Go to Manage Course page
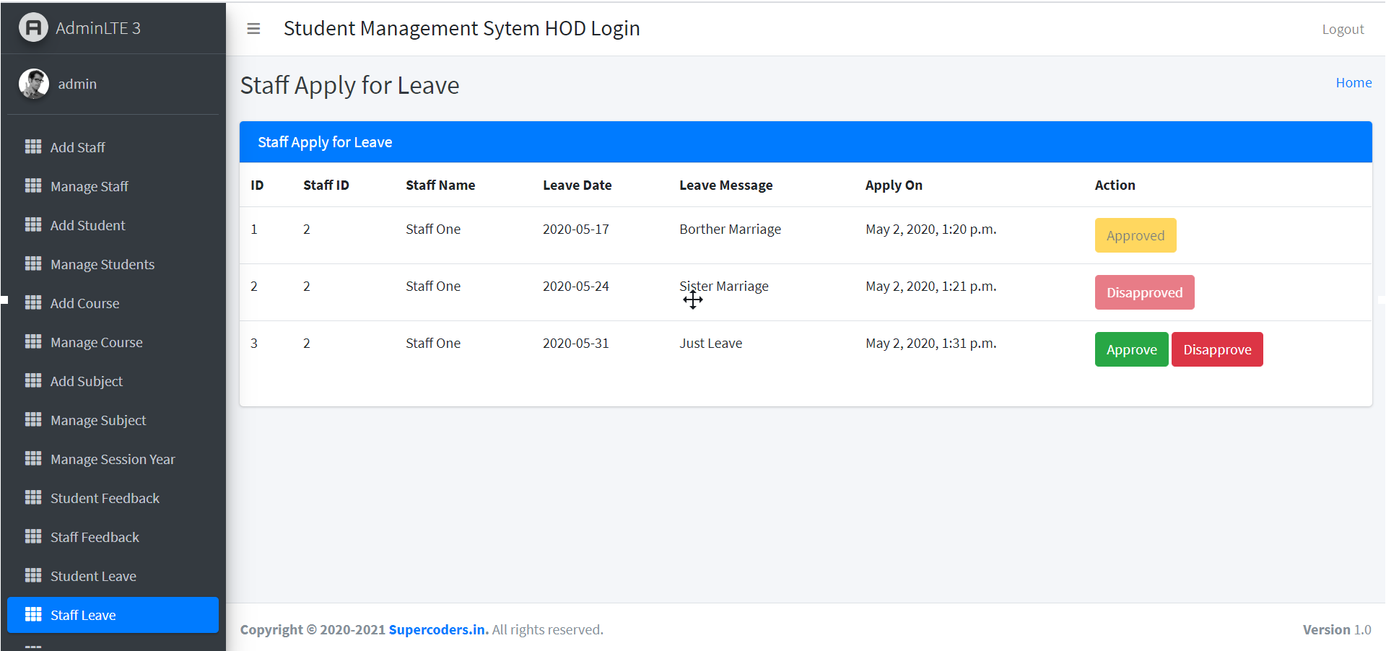Image resolution: width=1386 pixels, height=651 pixels. (97, 342)
